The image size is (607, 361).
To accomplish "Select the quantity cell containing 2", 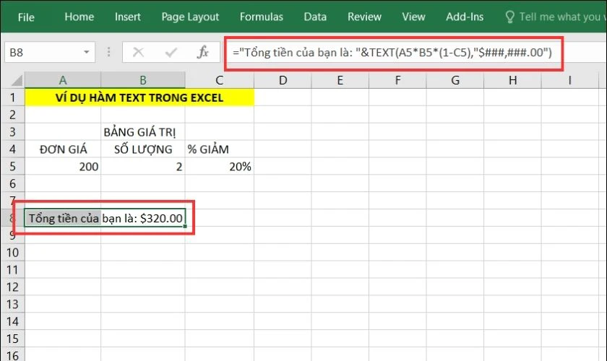I will point(143,166).
